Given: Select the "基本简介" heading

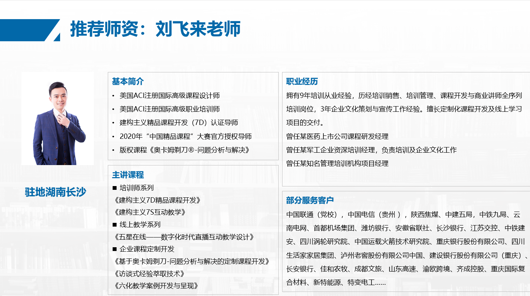Looking at the screenshot, I should pyautogui.click(x=128, y=81).
